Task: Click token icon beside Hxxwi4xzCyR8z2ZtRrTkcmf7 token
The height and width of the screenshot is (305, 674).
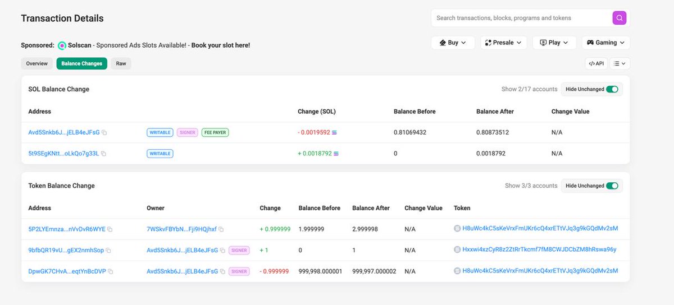Action: (457, 249)
